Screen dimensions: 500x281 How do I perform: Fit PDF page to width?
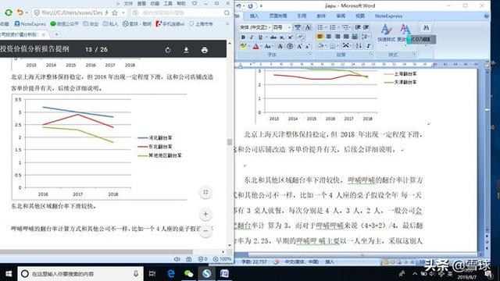coord(205,192)
